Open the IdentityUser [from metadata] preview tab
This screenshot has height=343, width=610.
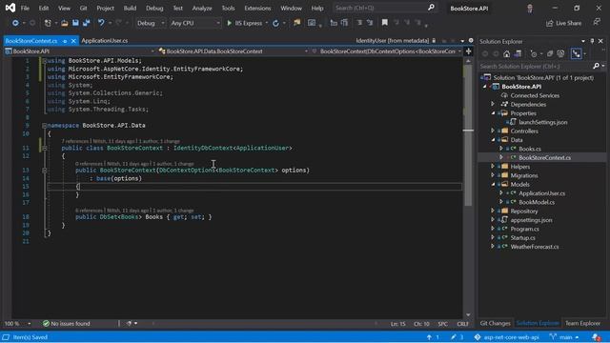393,40
